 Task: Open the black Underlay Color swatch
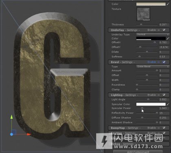(x=151, y=39)
